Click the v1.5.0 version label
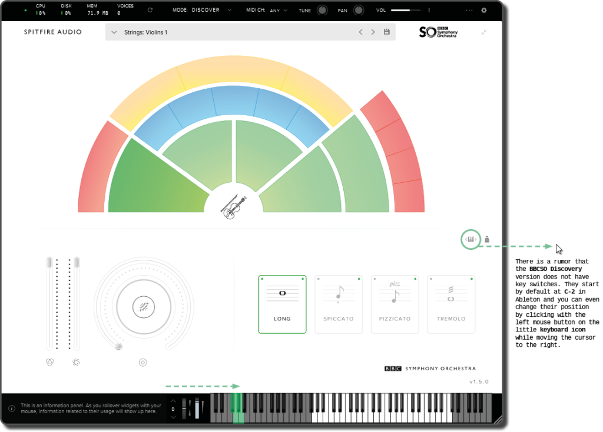The height and width of the screenshot is (432, 603). pyautogui.click(x=479, y=381)
